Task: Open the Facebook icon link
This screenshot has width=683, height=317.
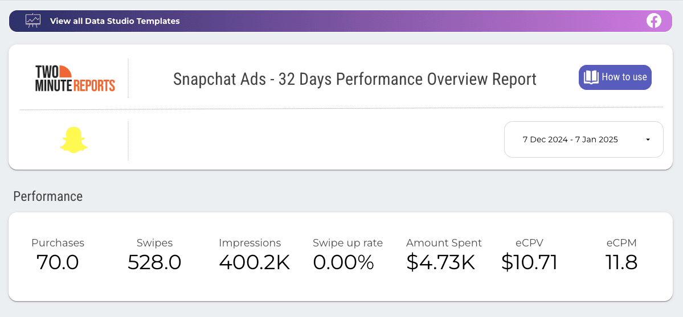Action: click(653, 21)
